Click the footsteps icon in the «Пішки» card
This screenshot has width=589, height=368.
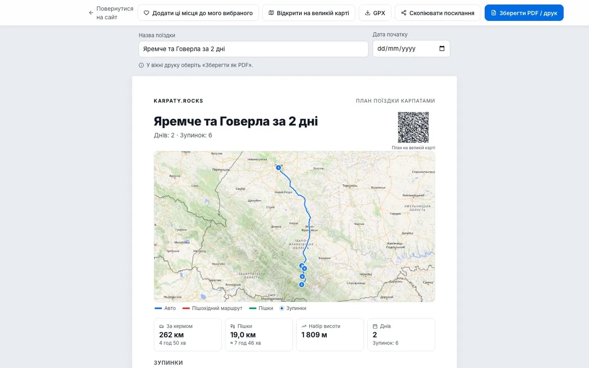[x=233, y=326]
